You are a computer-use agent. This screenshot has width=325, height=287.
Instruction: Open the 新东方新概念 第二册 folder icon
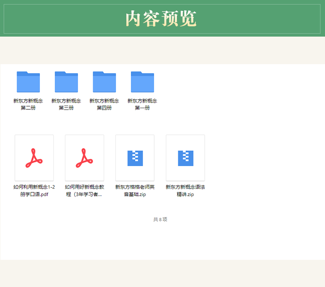click(28, 82)
